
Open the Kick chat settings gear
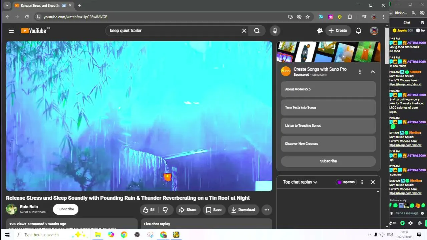coord(410,223)
